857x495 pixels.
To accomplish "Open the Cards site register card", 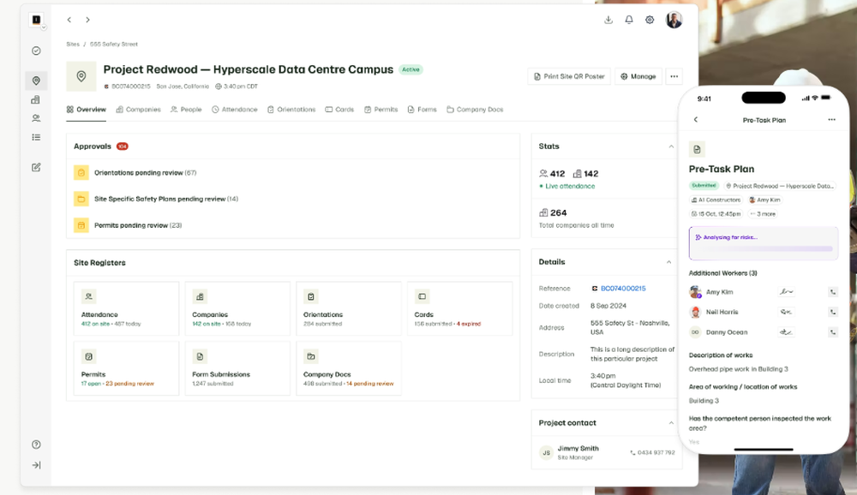I will point(459,308).
